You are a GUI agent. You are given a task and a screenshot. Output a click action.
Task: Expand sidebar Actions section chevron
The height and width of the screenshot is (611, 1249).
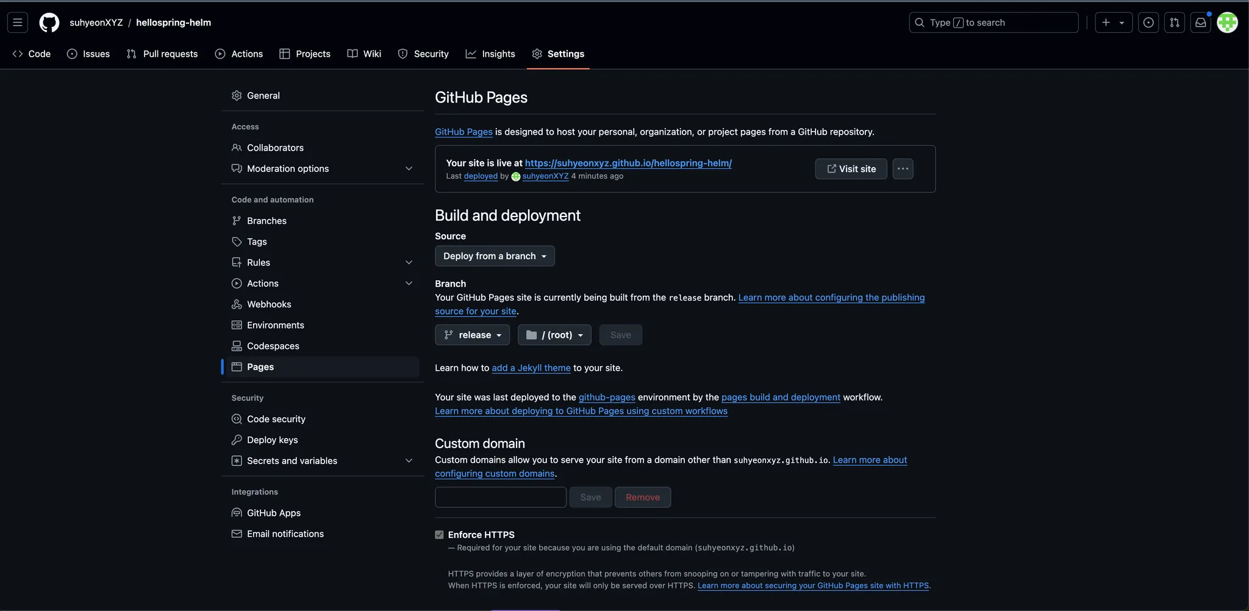pyautogui.click(x=409, y=284)
